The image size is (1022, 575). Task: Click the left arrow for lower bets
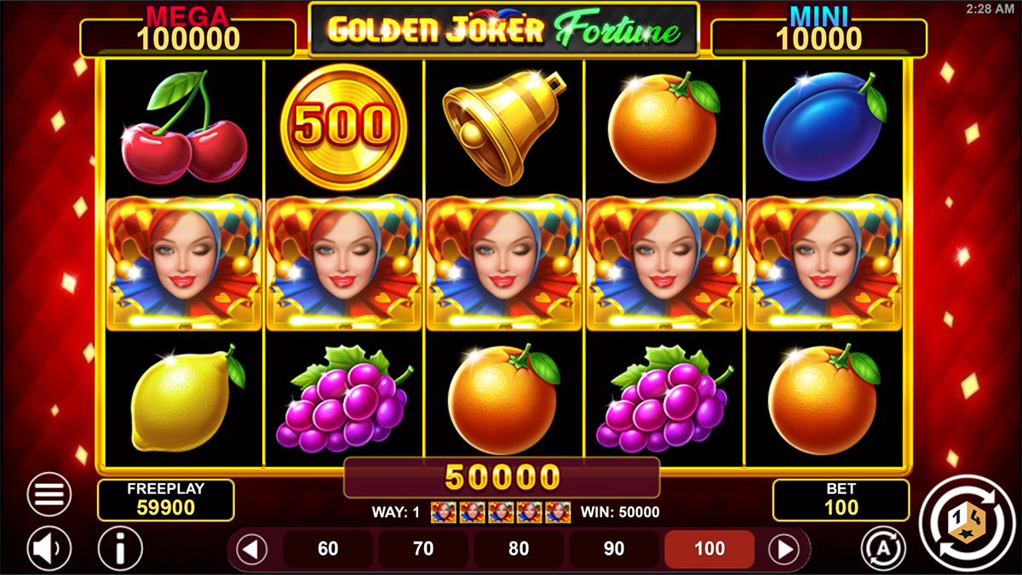[251, 549]
